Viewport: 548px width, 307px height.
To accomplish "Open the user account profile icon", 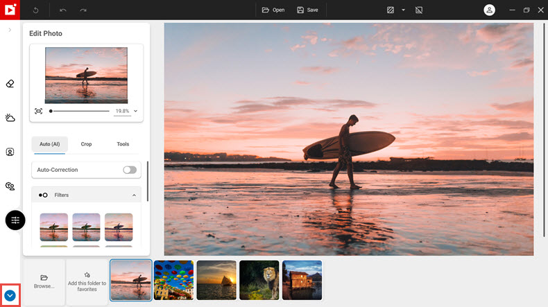I will tap(489, 10).
